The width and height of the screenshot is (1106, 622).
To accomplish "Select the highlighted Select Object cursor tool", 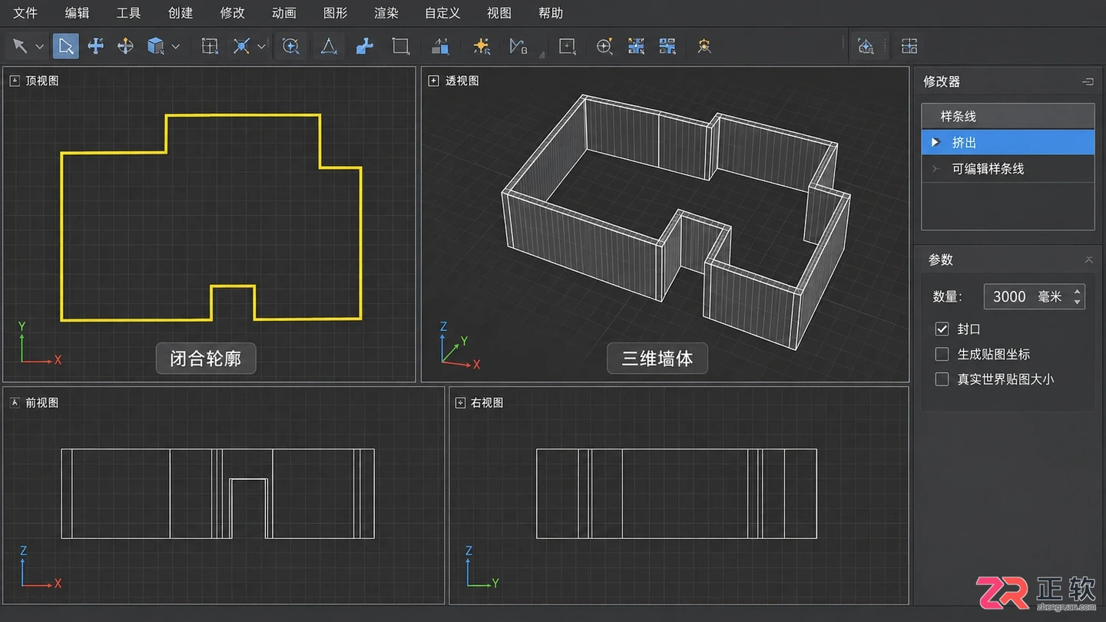I will point(66,46).
